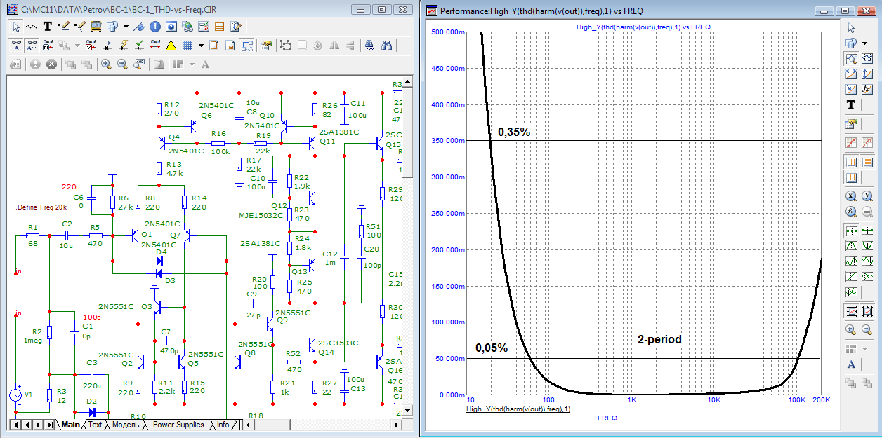
Task: Click next page tab arrow
Action: point(38,425)
